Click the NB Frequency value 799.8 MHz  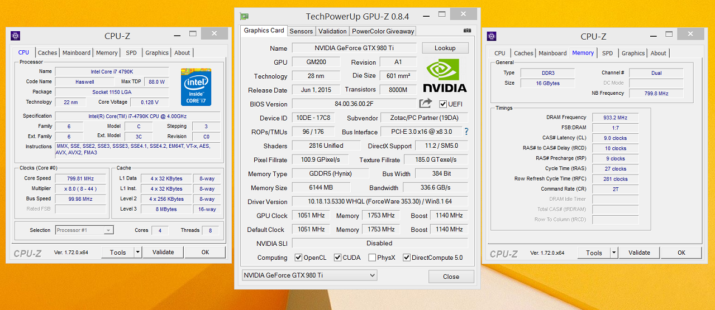pyautogui.click(x=656, y=93)
